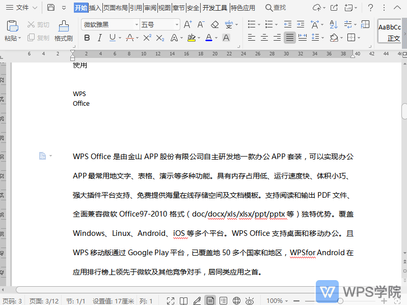The width and height of the screenshot is (407, 305).
Task: Click the pinyin guide (wén) icon
Action: tap(229, 24)
